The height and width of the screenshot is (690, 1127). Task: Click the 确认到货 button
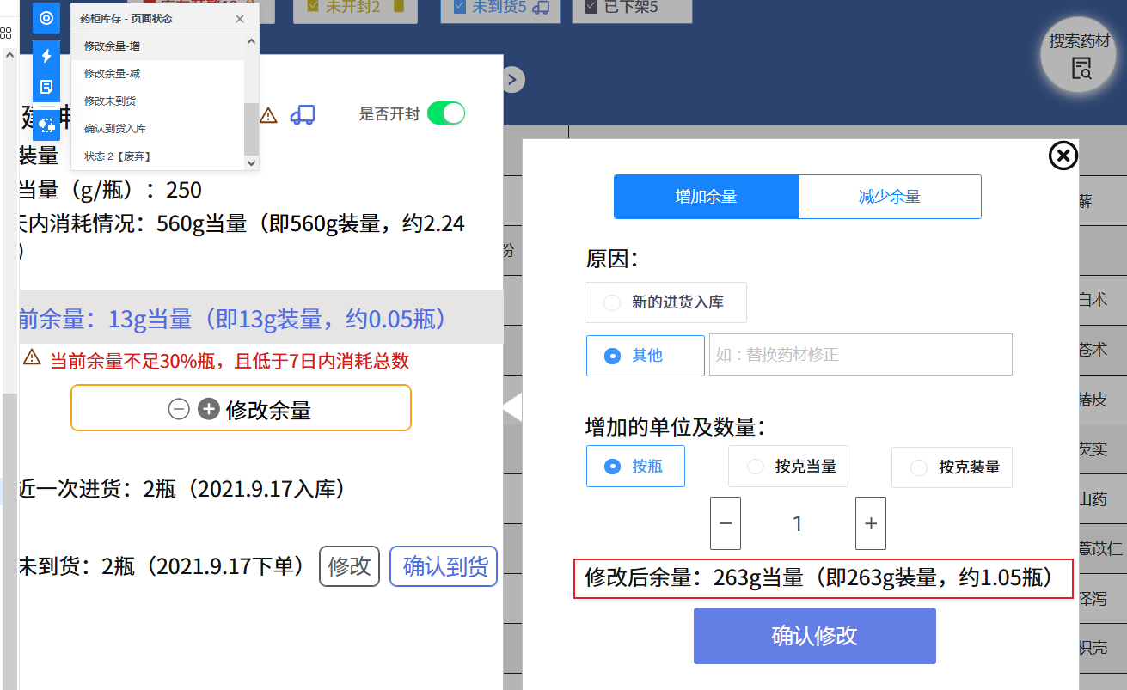[x=444, y=566]
